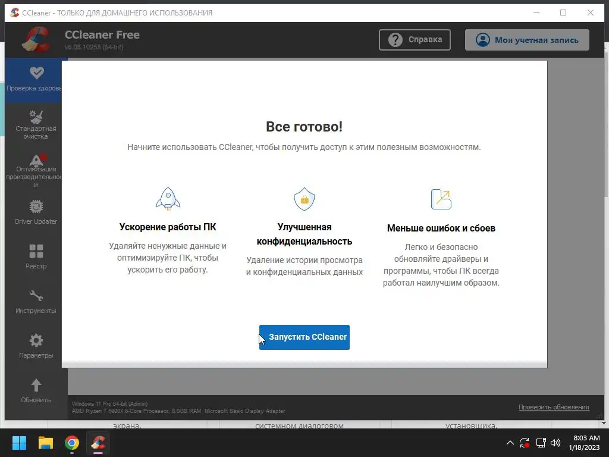Click the Ускорение работы ПК heading
This screenshot has width=609, height=457.
click(x=168, y=227)
